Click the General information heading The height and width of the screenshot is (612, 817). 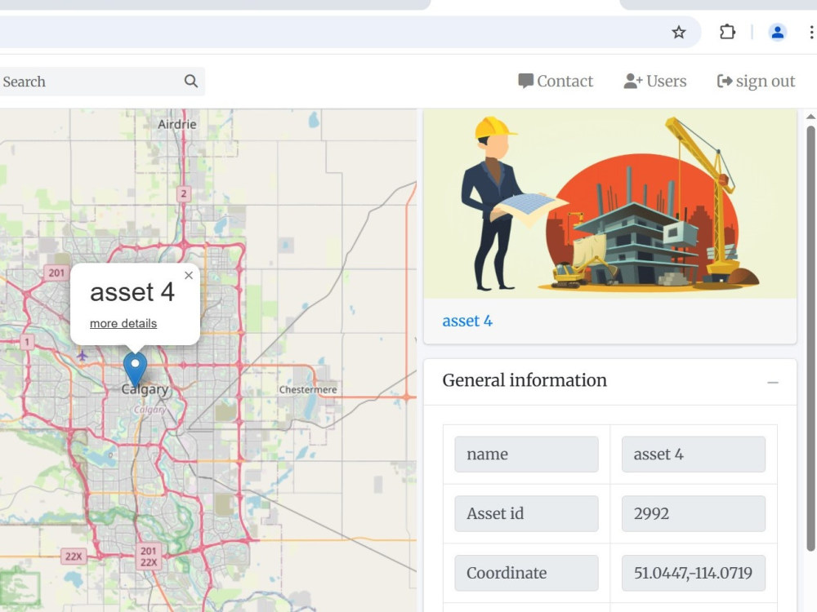pos(525,380)
